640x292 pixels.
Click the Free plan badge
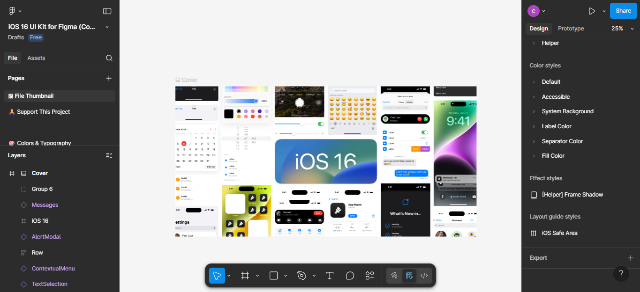click(36, 37)
